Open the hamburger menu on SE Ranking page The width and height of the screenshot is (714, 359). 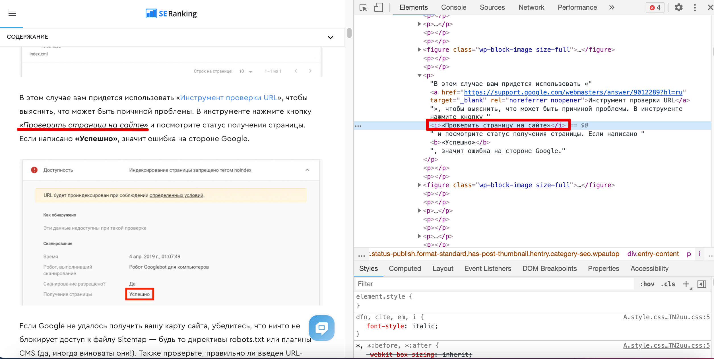[x=12, y=13]
